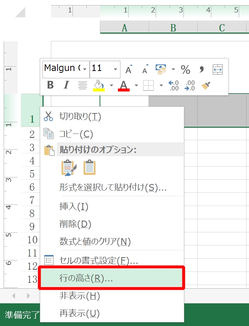Open the Malgun font name dropdown
Image resolution: width=249 pixels, height=326 pixels.
[x=85, y=69]
